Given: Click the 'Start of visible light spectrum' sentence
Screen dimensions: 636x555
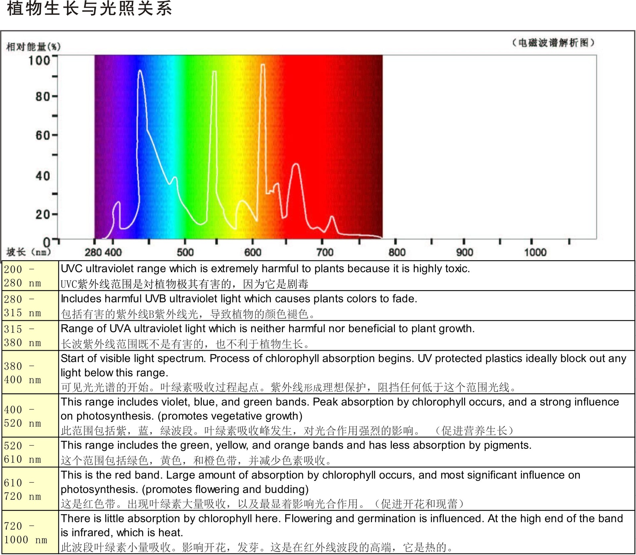Looking at the screenshot, I should pyautogui.click(x=344, y=359).
